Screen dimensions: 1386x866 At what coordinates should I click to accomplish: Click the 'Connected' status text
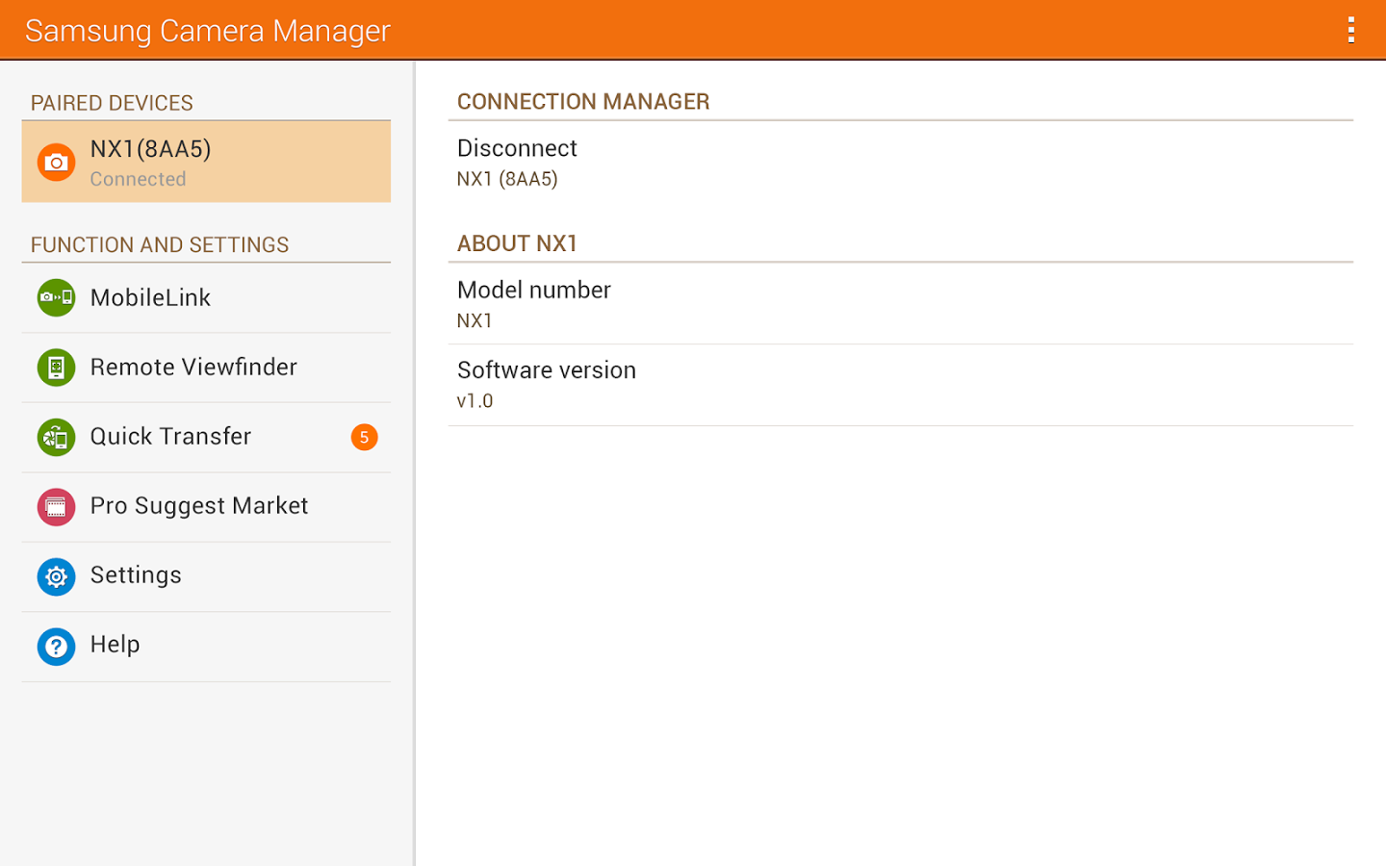tap(138, 179)
